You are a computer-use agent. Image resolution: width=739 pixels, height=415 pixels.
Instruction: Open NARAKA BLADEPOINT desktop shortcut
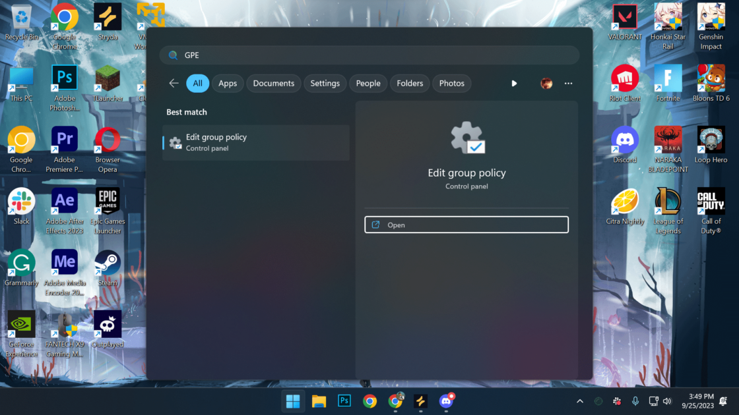pos(668,150)
